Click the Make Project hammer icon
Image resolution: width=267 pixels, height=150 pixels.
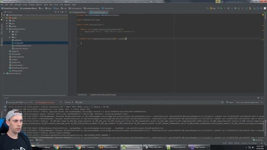coord(207,8)
